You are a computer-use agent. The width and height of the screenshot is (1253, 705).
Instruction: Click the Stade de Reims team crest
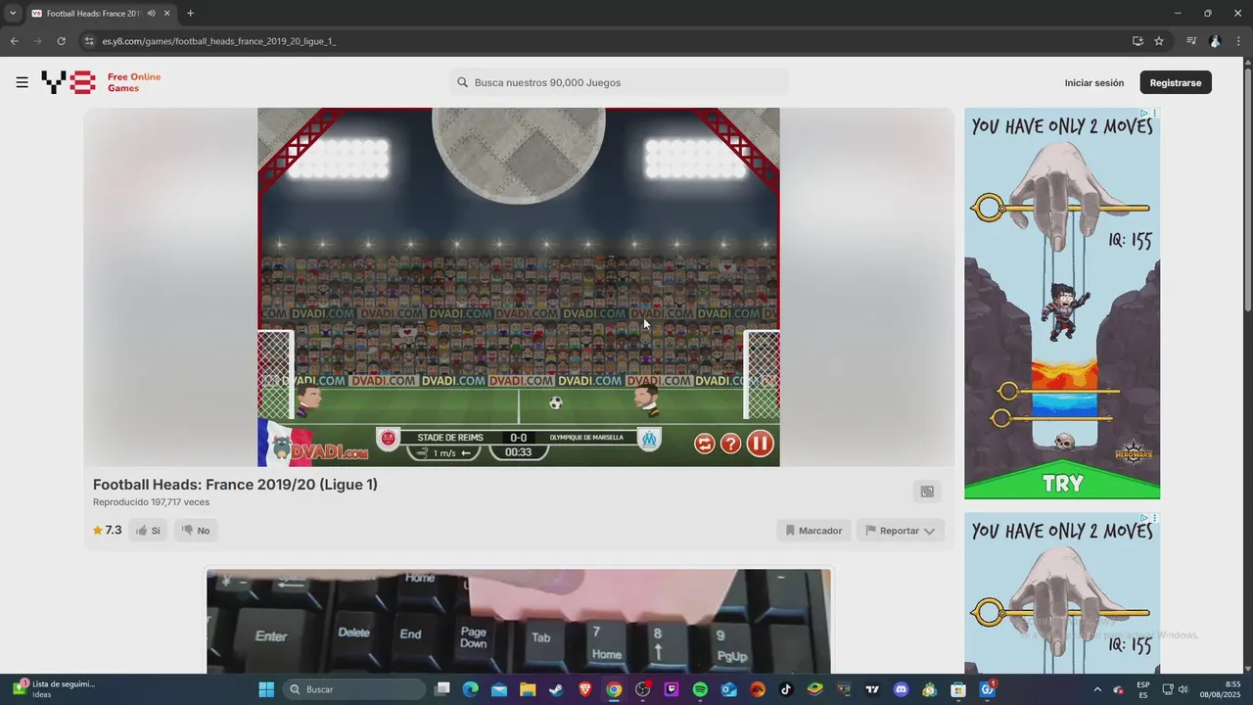[x=388, y=439]
